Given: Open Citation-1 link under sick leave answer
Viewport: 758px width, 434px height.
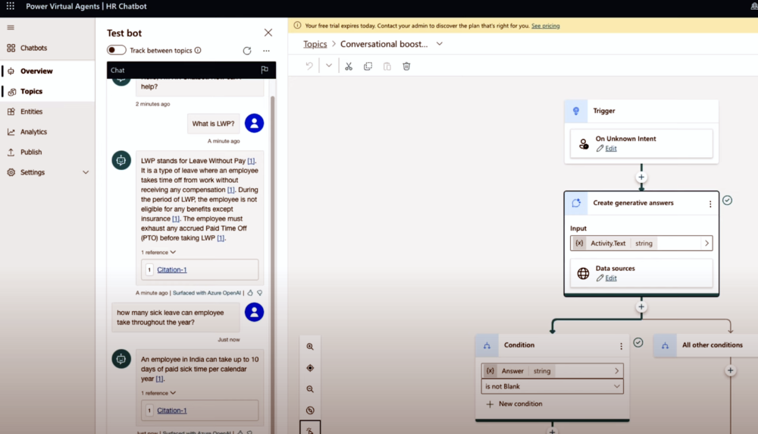Looking at the screenshot, I should (x=171, y=410).
